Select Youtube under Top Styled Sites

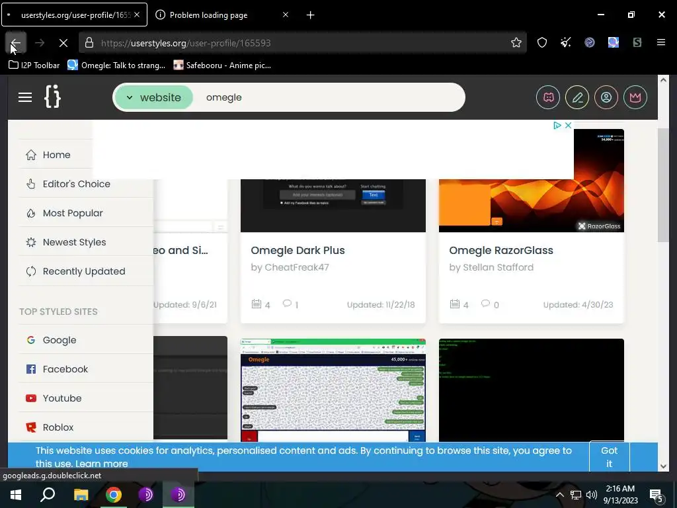click(61, 398)
